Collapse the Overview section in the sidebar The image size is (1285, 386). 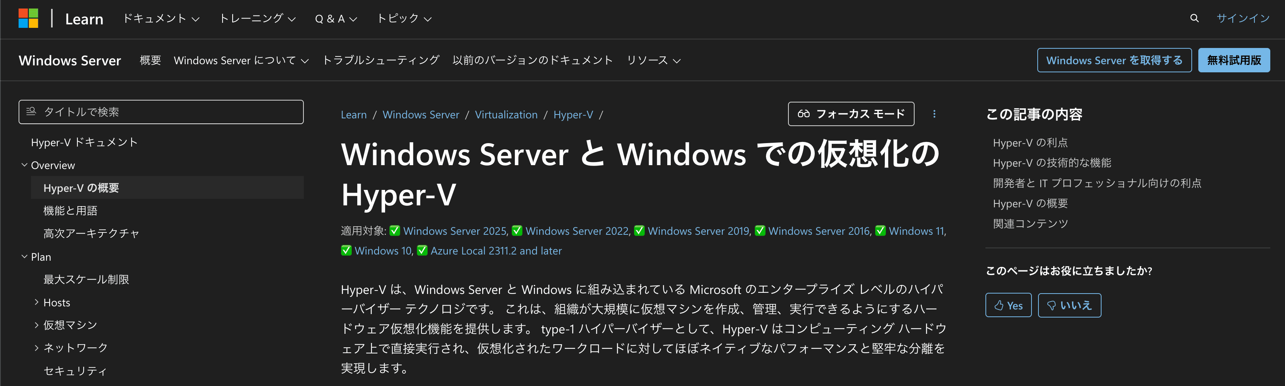click(x=24, y=165)
